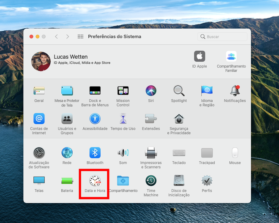The height and width of the screenshot is (223, 279).
Task: Open Atualização de Software preferences
Action: [39, 153]
